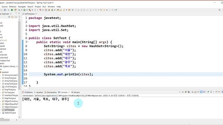Click the grayed Terminate square in Console toolbar
The width and height of the screenshot is (223, 125).
[183, 92]
